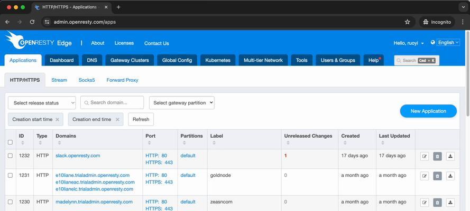The height and width of the screenshot is (211, 470).
Task: Click the Search Cmd+K box
Action: point(417,60)
